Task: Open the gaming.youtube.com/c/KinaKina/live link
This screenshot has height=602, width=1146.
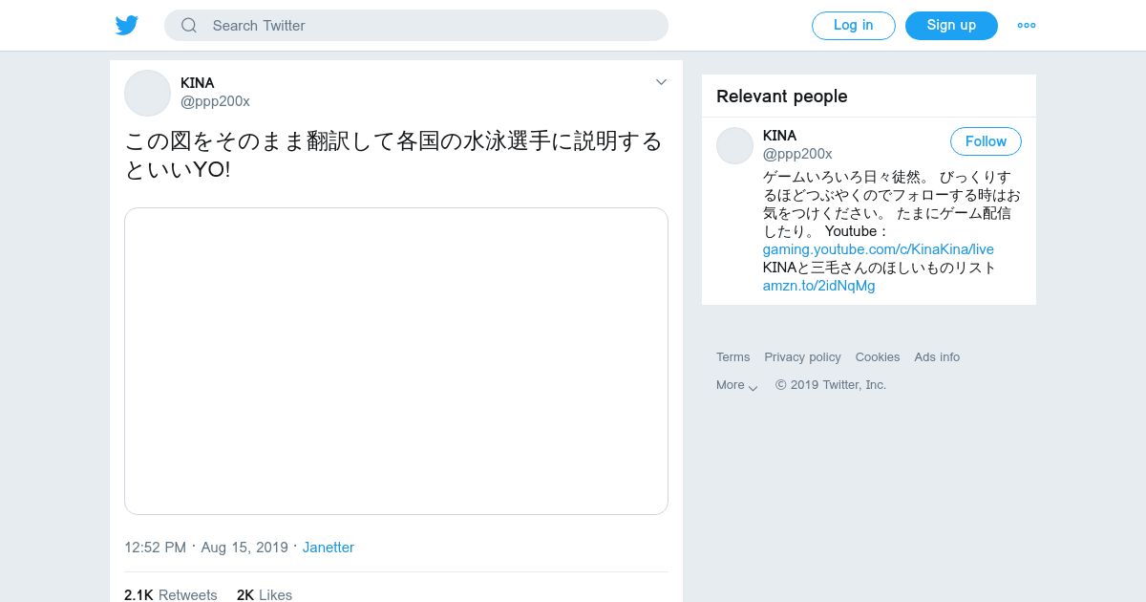Action: point(879,249)
